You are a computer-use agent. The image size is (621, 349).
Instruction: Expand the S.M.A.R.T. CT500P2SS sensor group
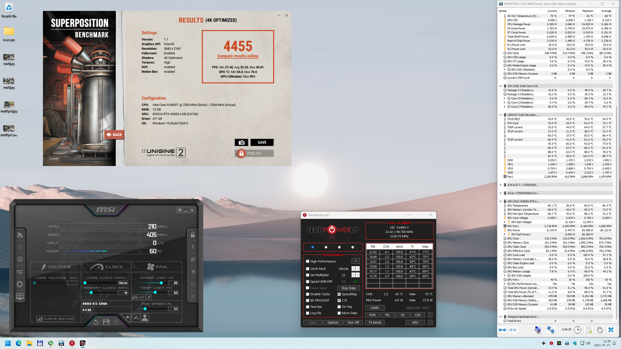[500, 185]
